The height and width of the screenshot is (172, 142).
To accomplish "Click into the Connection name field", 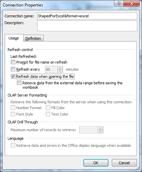I will (x=87, y=16).
